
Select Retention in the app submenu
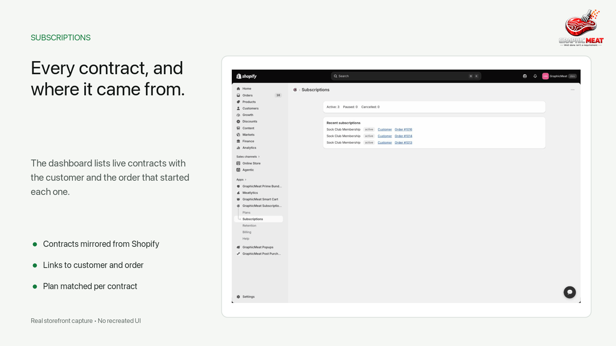[249, 226]
